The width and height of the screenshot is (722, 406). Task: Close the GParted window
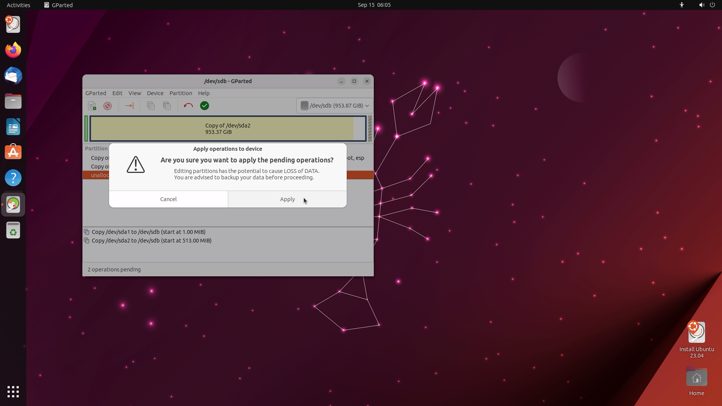tap(367, 81)
